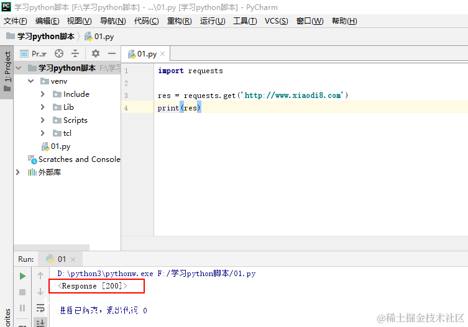Expand the Include folder
468x327 pixels.
click(43, 94)
